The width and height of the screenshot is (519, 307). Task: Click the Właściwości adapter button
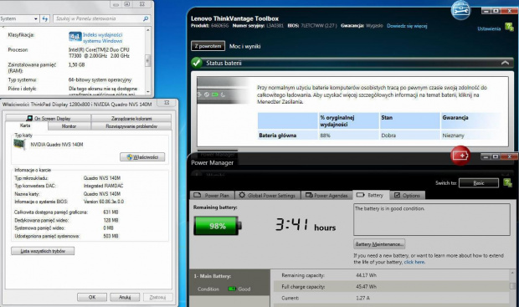pyautogui.click(x=142, y=157)
